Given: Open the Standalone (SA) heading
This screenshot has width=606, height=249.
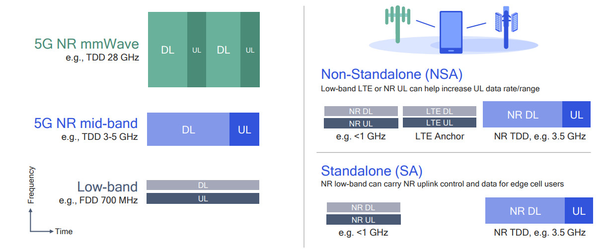Looking at the screenshot, I should [372, 171].
